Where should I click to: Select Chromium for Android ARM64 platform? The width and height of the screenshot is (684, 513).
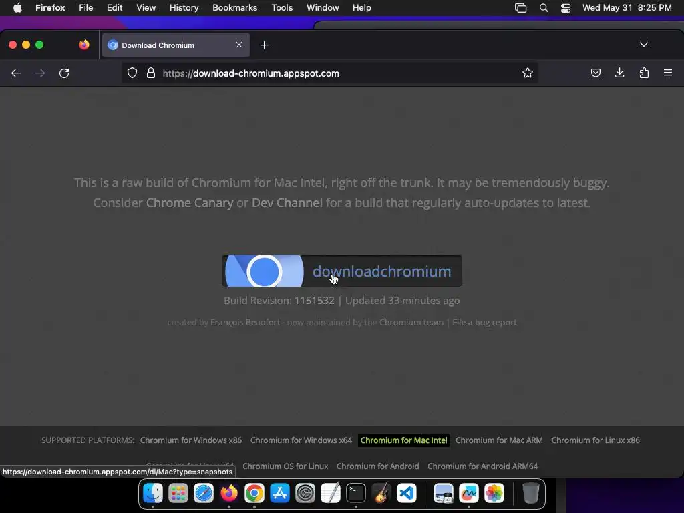pos(482,466)
